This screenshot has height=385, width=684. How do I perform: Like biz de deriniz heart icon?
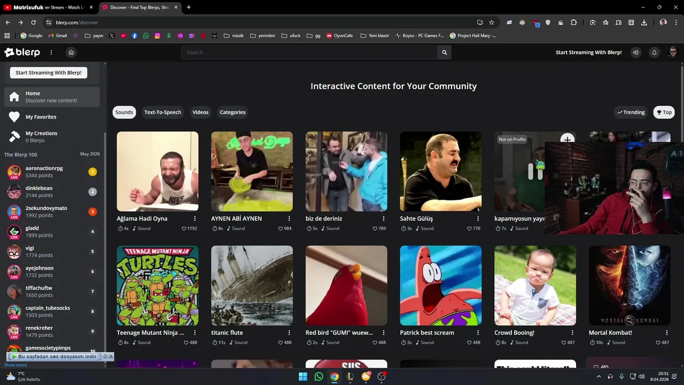[x=375, y=228]
